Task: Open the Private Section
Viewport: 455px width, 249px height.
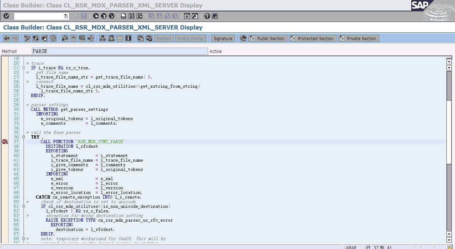Action: coord(358,38)
